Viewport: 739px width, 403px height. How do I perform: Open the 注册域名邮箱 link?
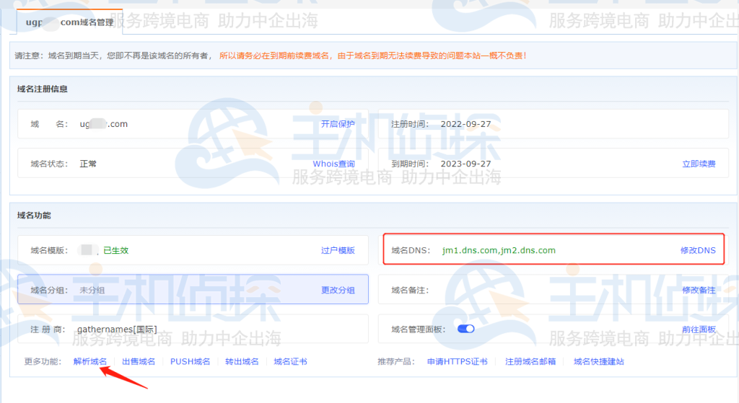(x=530, y=362)
